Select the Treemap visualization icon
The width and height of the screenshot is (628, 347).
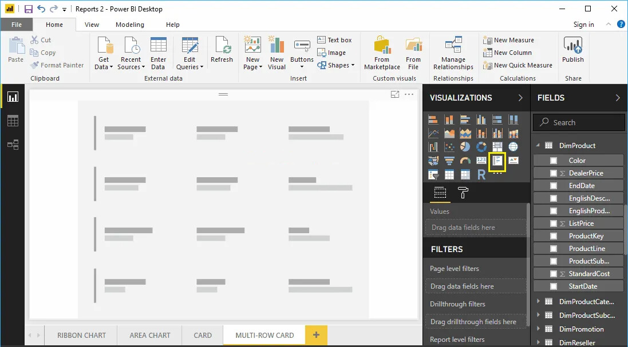click(x=497, y=146)
